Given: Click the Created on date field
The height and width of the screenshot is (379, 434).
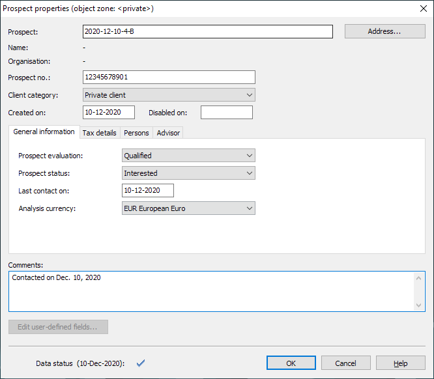Looking at the screenshot, I should [x=109, y=113].
